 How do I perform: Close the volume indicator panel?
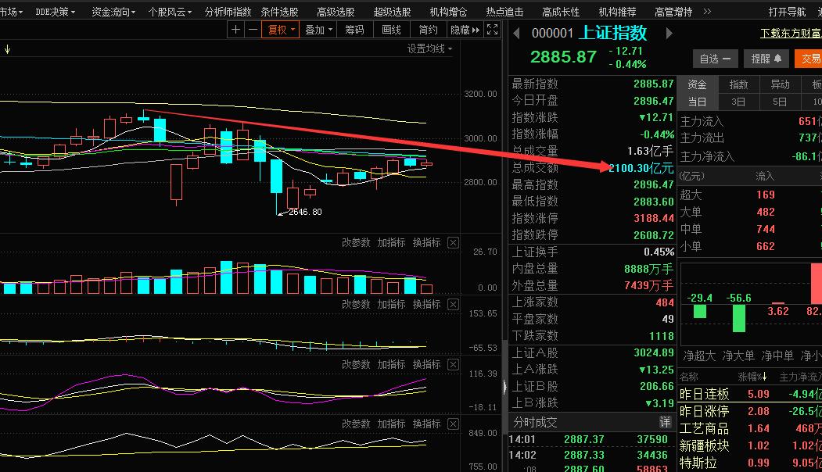[454, 242]
